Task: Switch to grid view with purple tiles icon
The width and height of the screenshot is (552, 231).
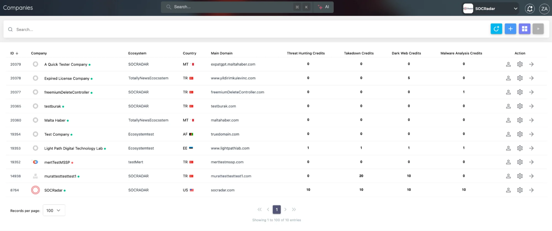Action: [524, 29]
